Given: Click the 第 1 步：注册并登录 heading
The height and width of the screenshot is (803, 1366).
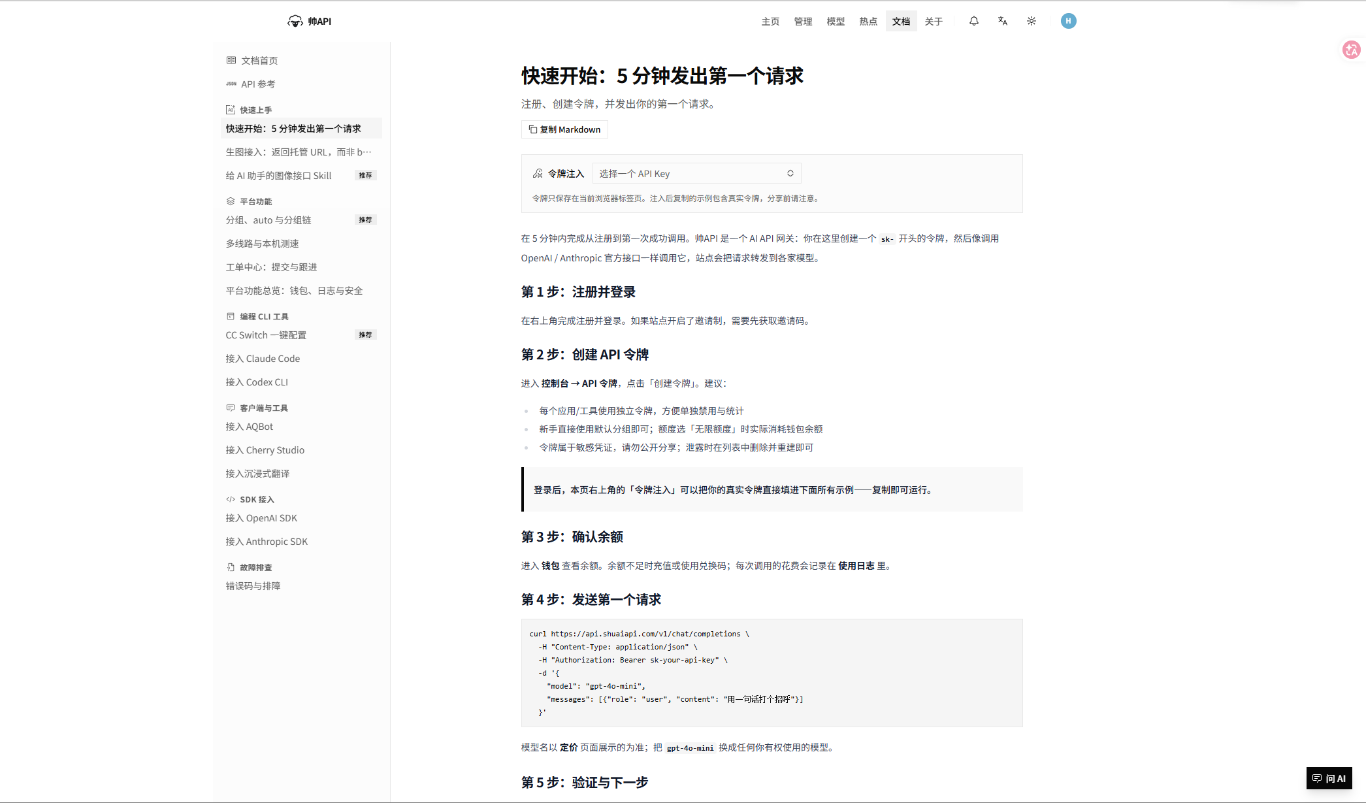Looking at the screenshot, I should click(578, 291).
